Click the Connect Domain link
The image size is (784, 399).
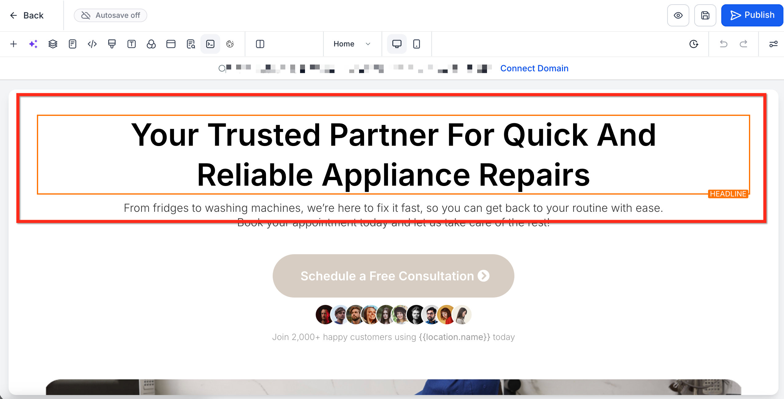pyautogui.click(x=534, y=68)
